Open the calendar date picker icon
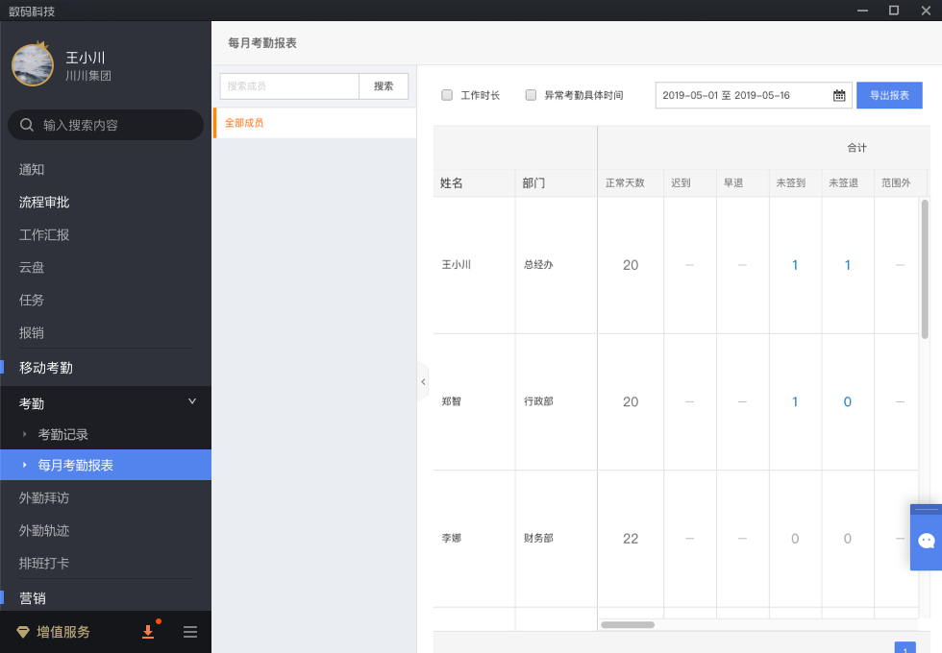The height and width of the screenshot is (653, 942). tap(839, 95)
